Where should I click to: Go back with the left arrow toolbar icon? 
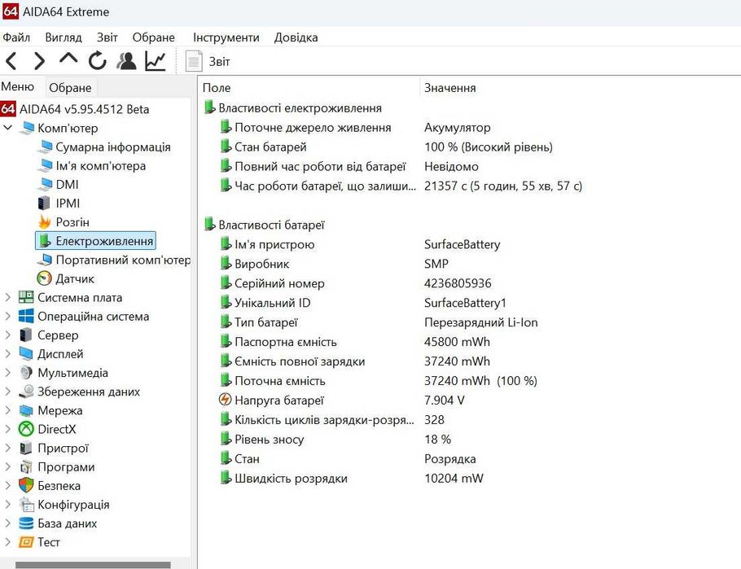coord(12,61)
